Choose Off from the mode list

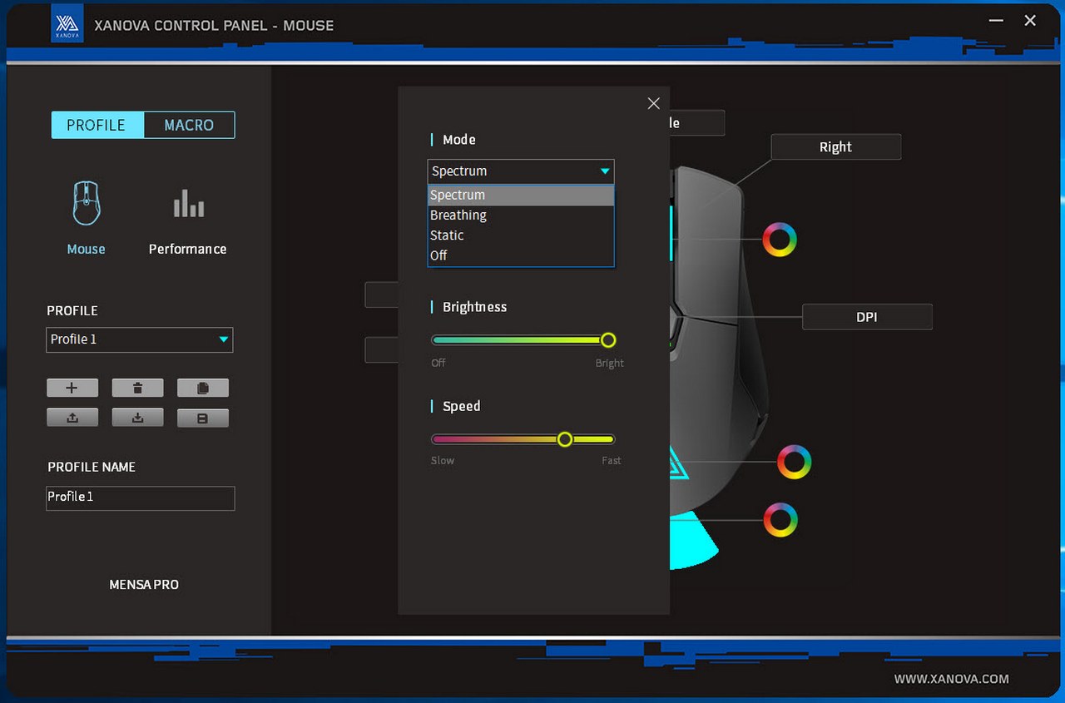521,255
